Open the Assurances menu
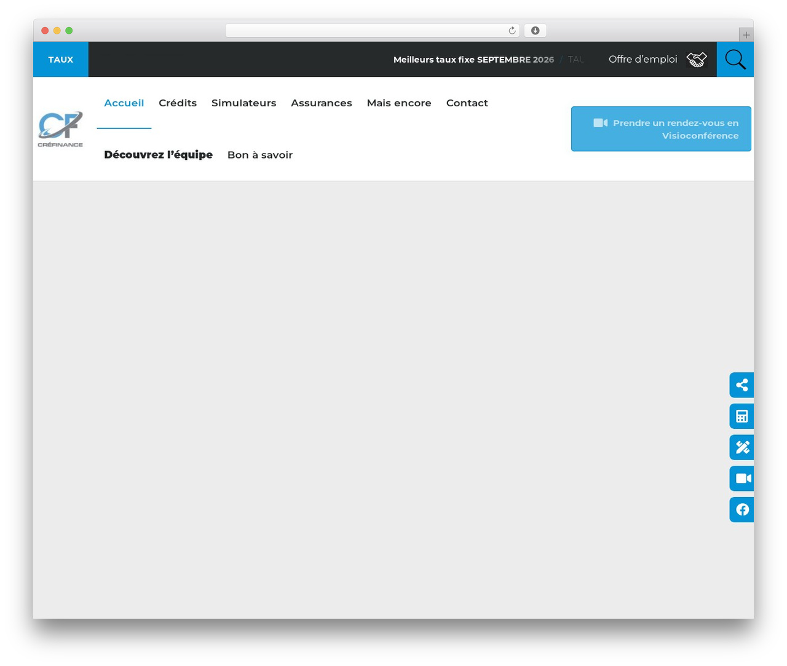 tap(322, 103)
